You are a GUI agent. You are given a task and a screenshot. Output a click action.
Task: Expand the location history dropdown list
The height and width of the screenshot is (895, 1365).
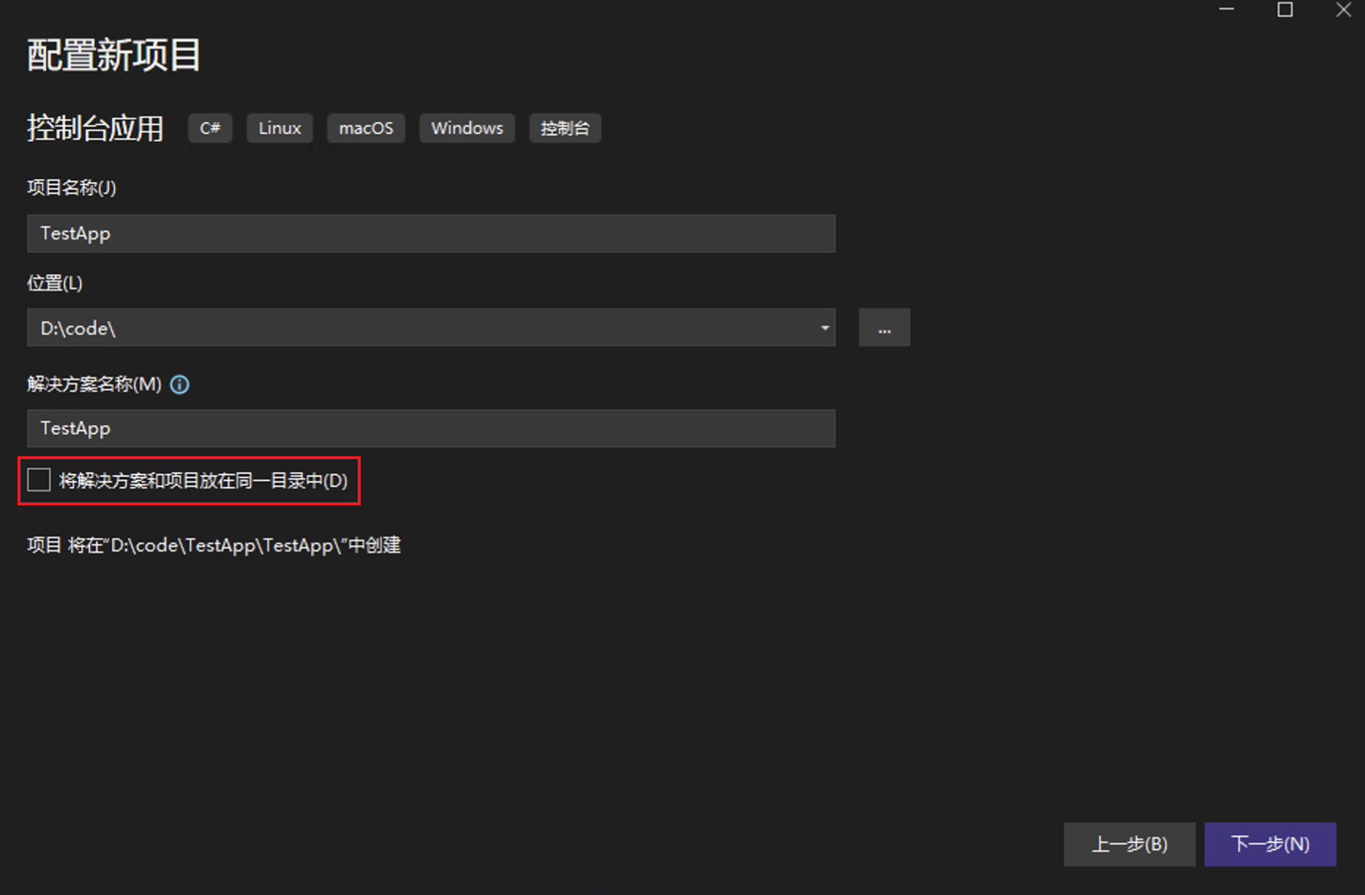[x=824, y=328]
